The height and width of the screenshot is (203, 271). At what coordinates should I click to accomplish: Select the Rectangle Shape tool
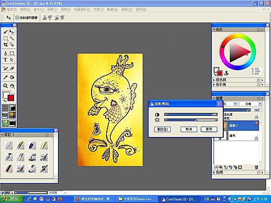12,54
